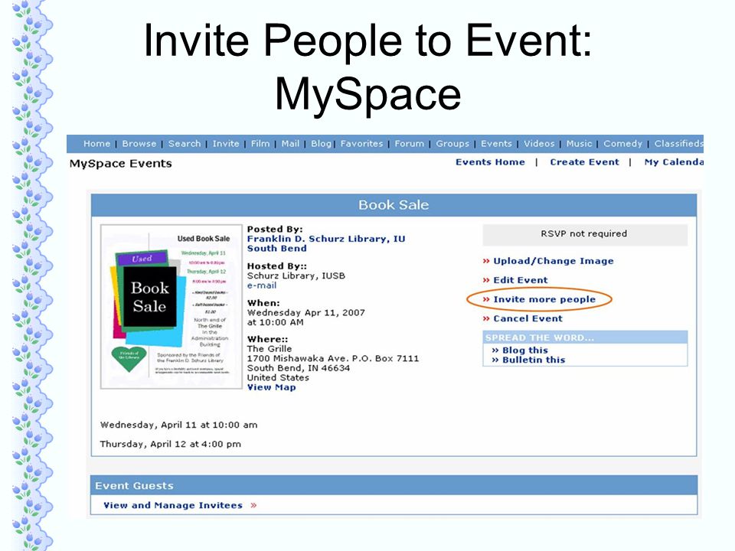Click the SPREAD THE WORD header
Viewport: 735px width, 551px height.
pyautogui.click(x=585, y=337)
